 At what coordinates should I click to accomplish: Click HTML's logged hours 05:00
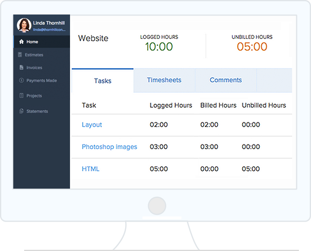pyautogui.click(x=159, y=169)
